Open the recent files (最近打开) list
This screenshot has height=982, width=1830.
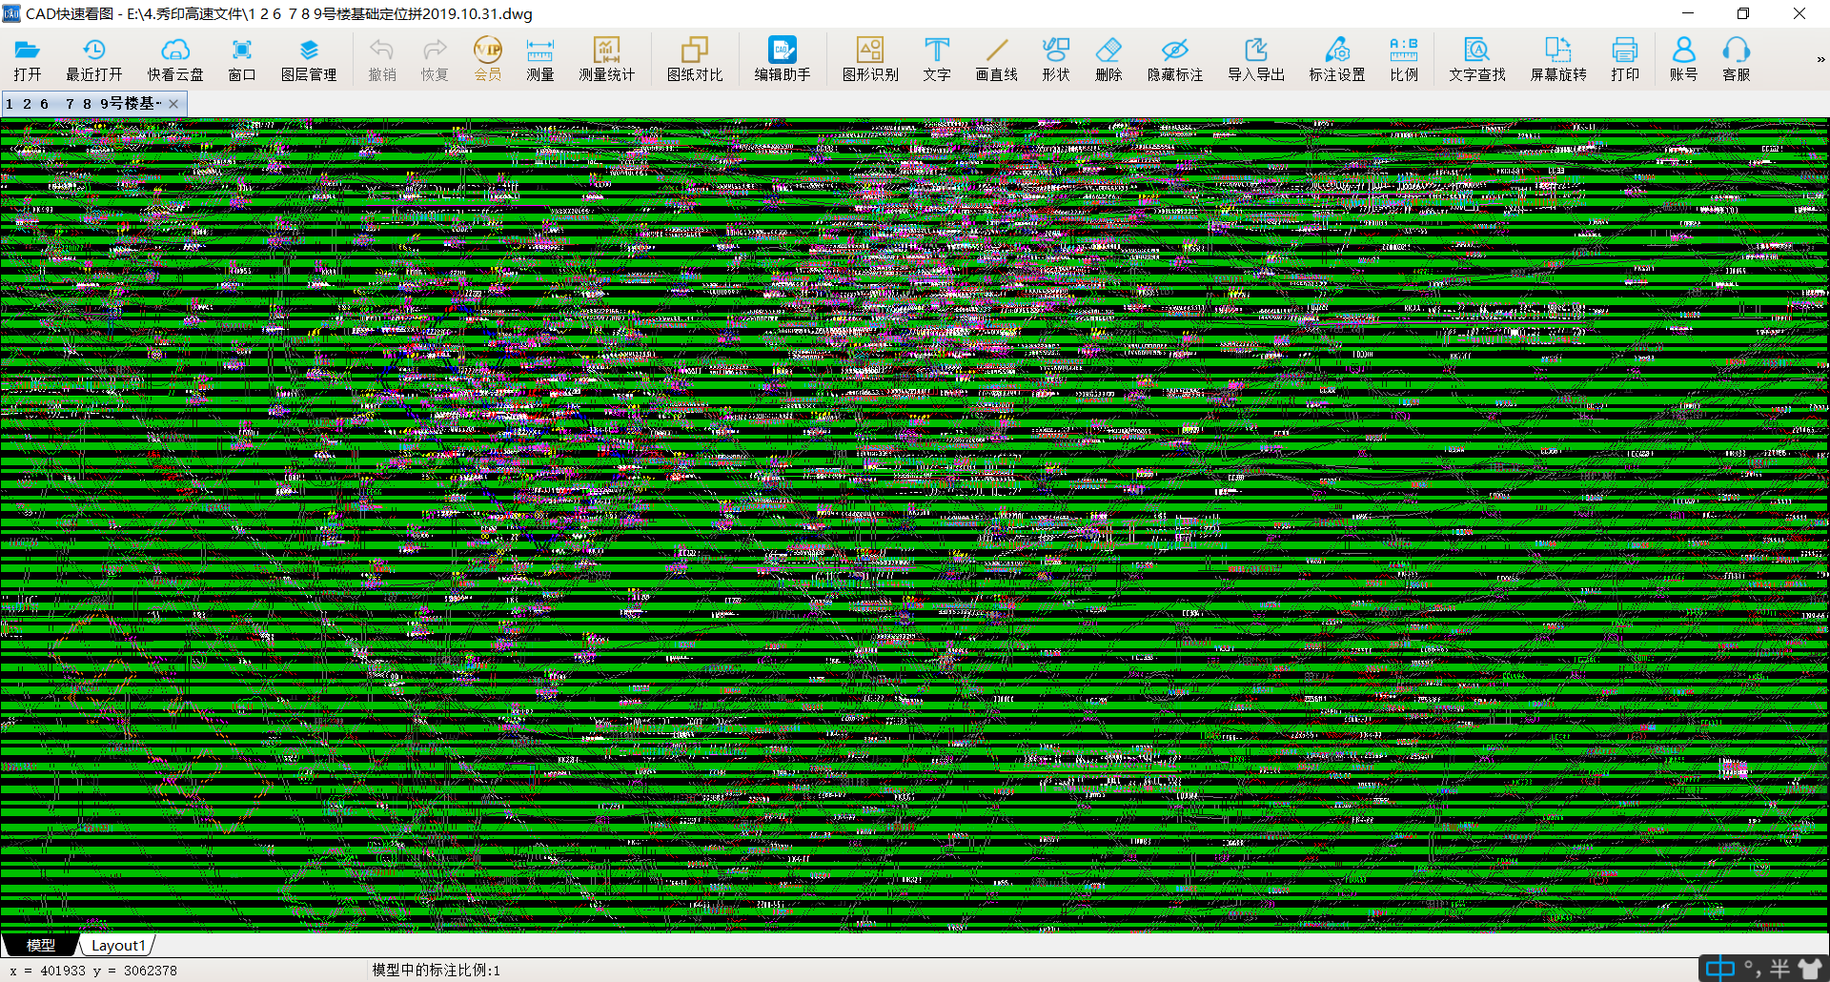pyautogui.click(x=93, y=59)
